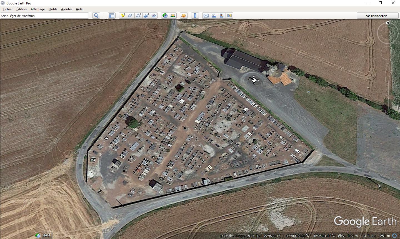Open the Fichier menu
Screen dimensions: 400x239
point(8,9)
